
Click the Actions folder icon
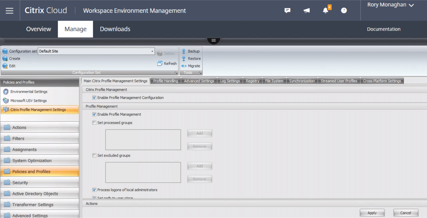point(7,127)
